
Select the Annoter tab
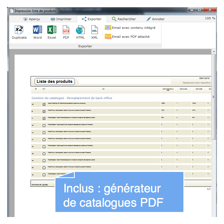tap(156, 19)
